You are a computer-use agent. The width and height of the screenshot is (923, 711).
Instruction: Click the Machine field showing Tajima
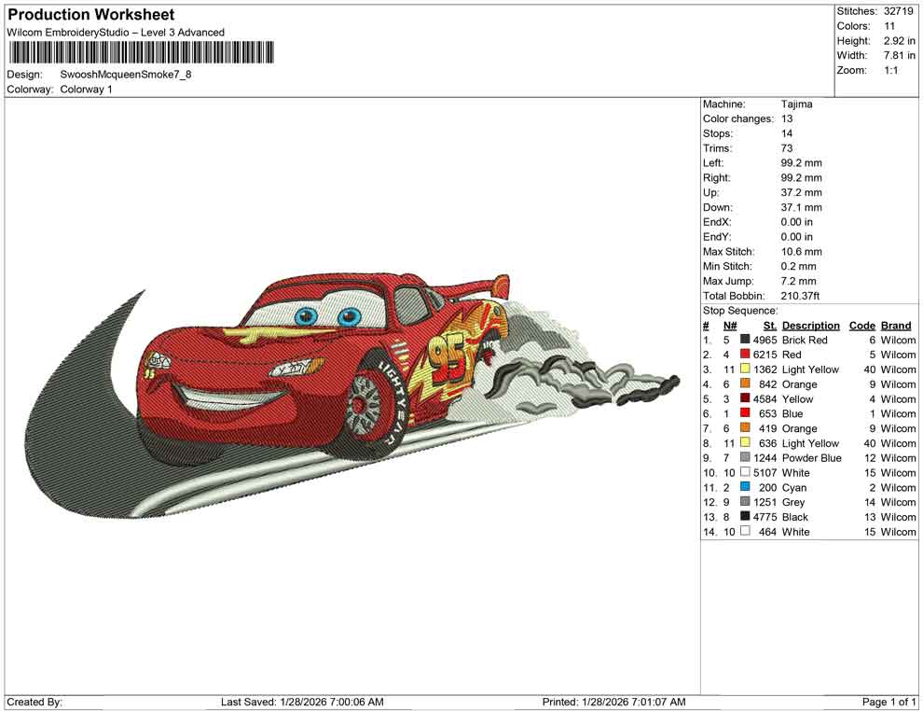tap(797, 104)
